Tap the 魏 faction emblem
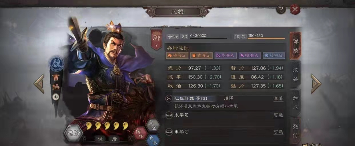Screen dimensions: 355x146 pos(56,63)
